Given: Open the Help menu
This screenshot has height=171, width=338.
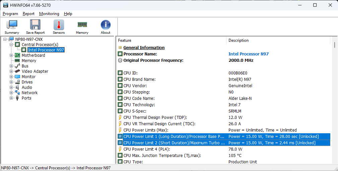Looking at the screenshot, I should tap(68, 14).
